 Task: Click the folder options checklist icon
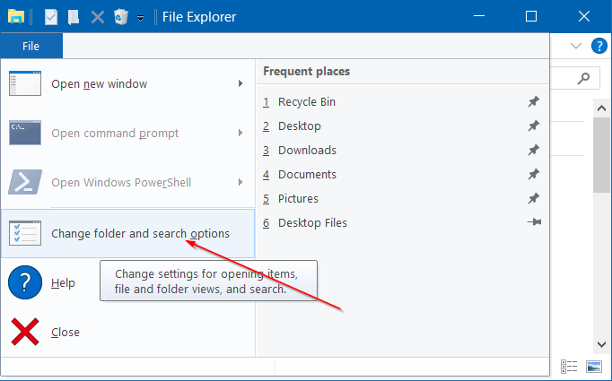click(x=25, y=233)
